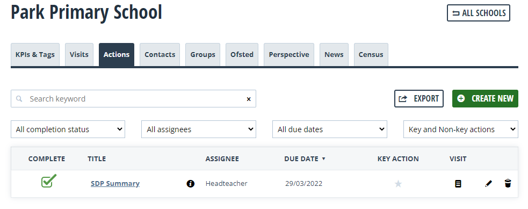This screenshot has height=209, width=528.
Task: Sort by the Due Date arrow indicator
Action: click(323, 159)
